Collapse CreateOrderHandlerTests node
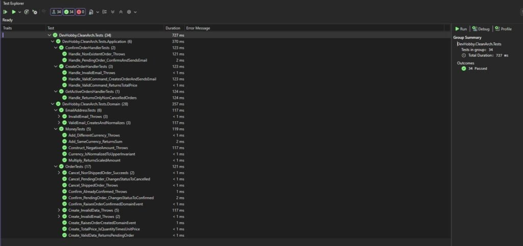The height and width of the screenshot is (246, 523). tap(56, 67)
